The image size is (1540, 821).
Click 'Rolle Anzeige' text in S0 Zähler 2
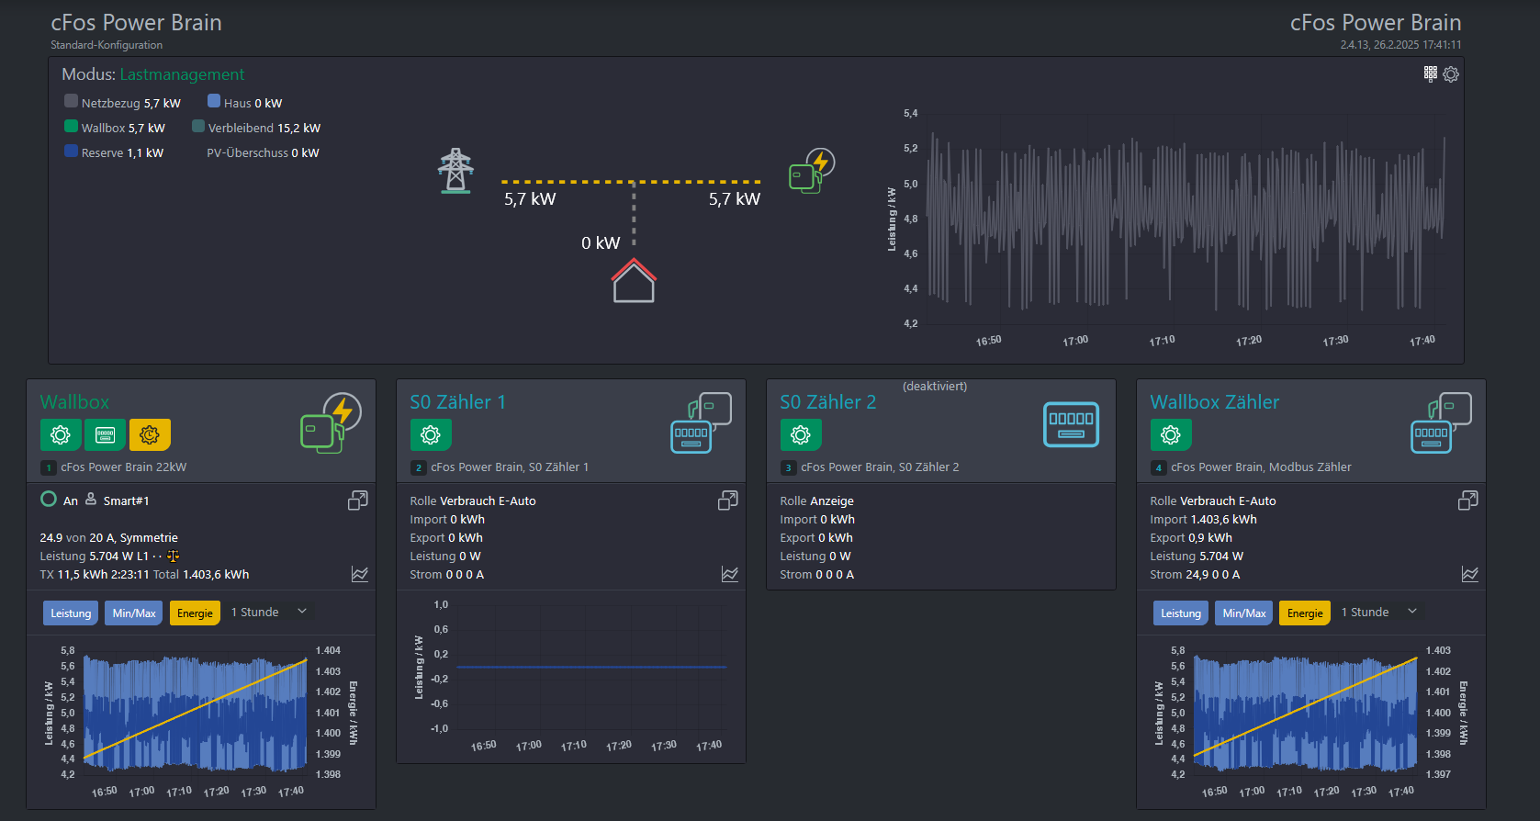(816, 500)
